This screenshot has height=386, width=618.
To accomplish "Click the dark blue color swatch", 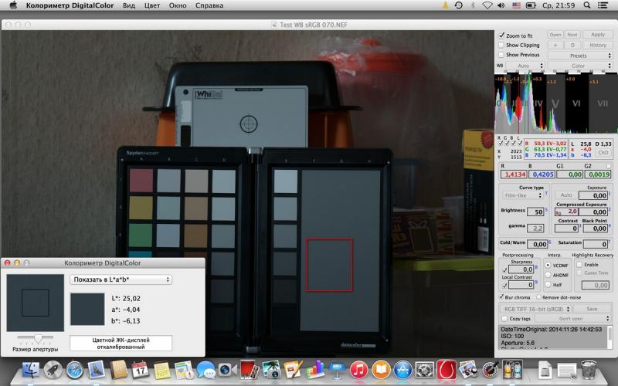I will [x=87, y=309].
